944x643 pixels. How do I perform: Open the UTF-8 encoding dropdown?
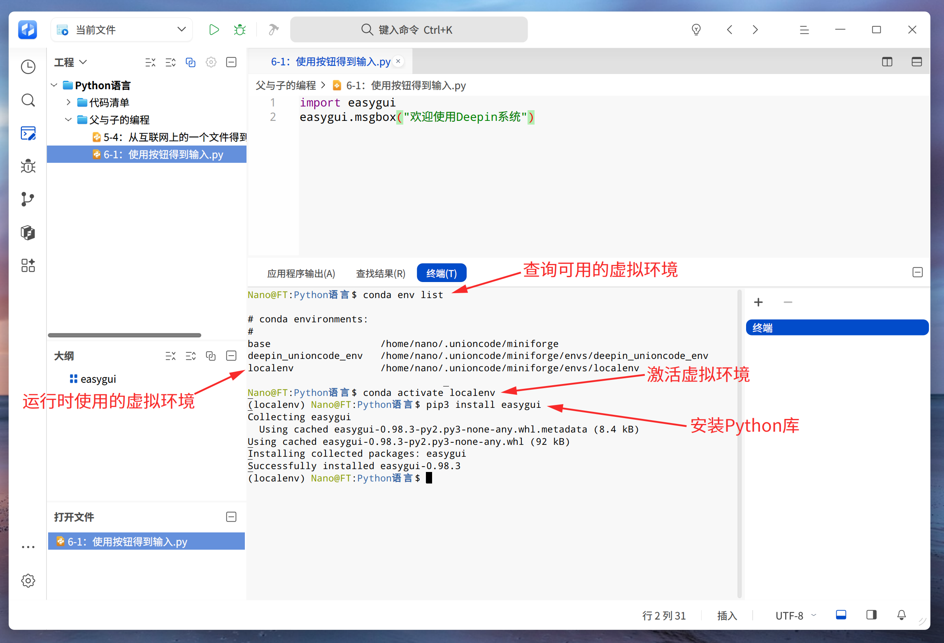click(795, 615)
